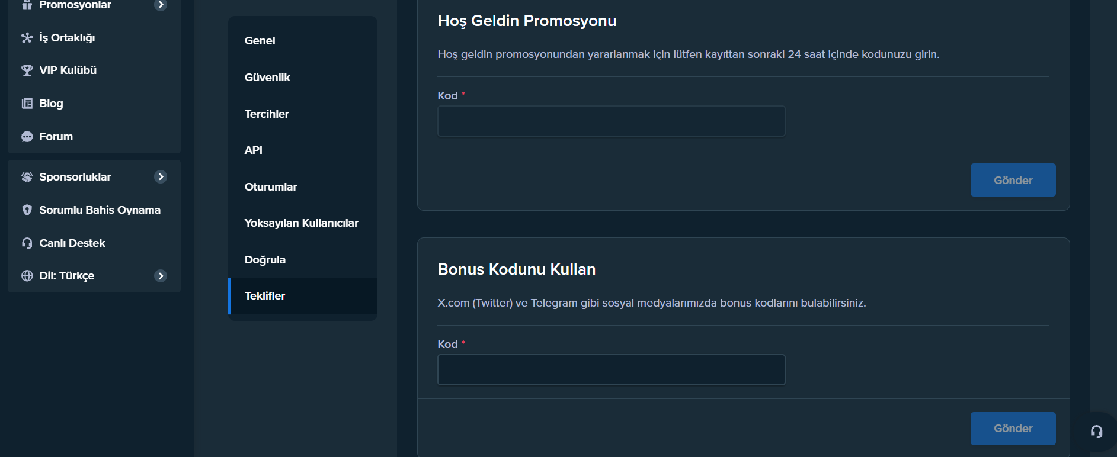Click the VIP Kulübü trophy icon

pyautogui.click(x=27, y=70)
